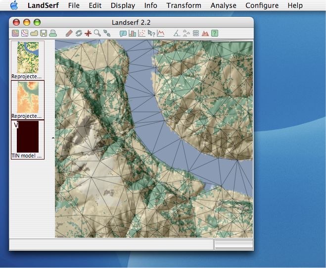Image resolution: width=326 pixels, height=268 pixels.
Task: Click the small panel divider collapse arrow
Action: point(53,138)
